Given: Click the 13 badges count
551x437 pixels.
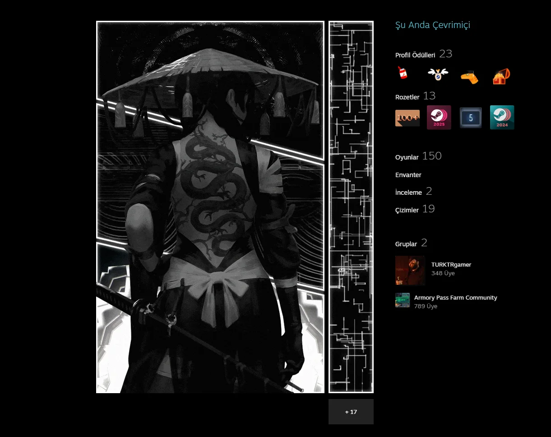Looking at the screenshot, I should (430, 96).
